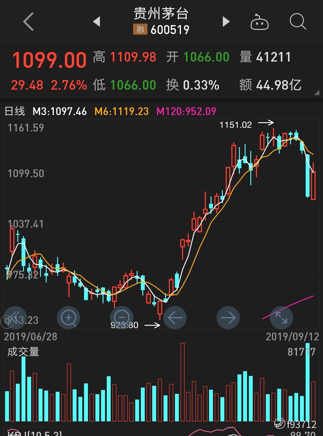This screenshot has width=323, height=436.
Task: Tap the latest red candlestick
Action: 313,185
